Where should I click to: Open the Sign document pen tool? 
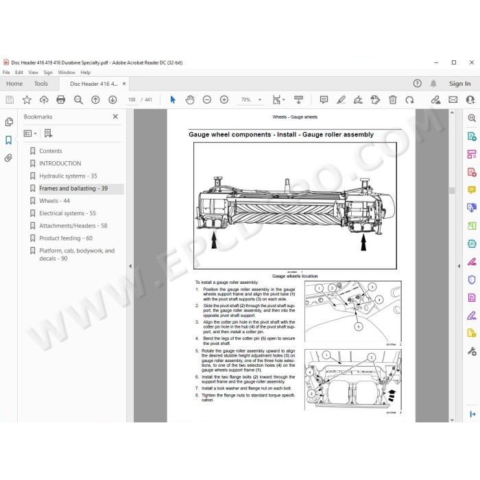tap(358, 99)
